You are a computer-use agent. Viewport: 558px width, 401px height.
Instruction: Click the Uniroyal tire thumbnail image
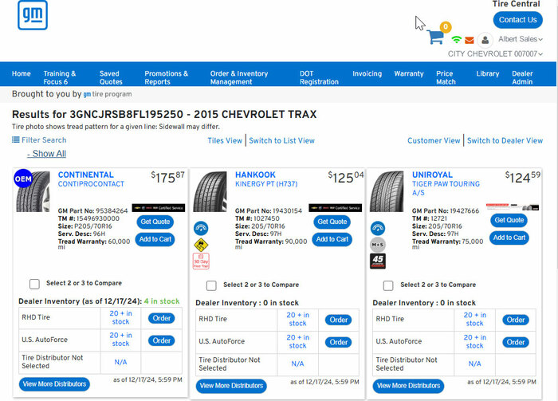coord(388,191)
